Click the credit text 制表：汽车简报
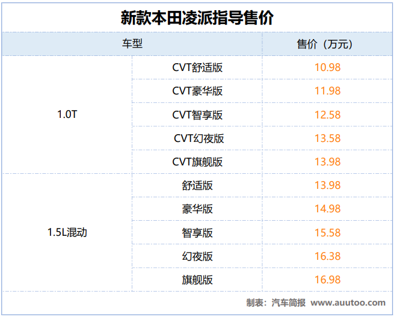 pos(275,303)
